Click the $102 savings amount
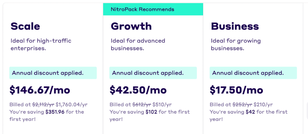This screenshot has width=308, height=134. pos(151,112)
